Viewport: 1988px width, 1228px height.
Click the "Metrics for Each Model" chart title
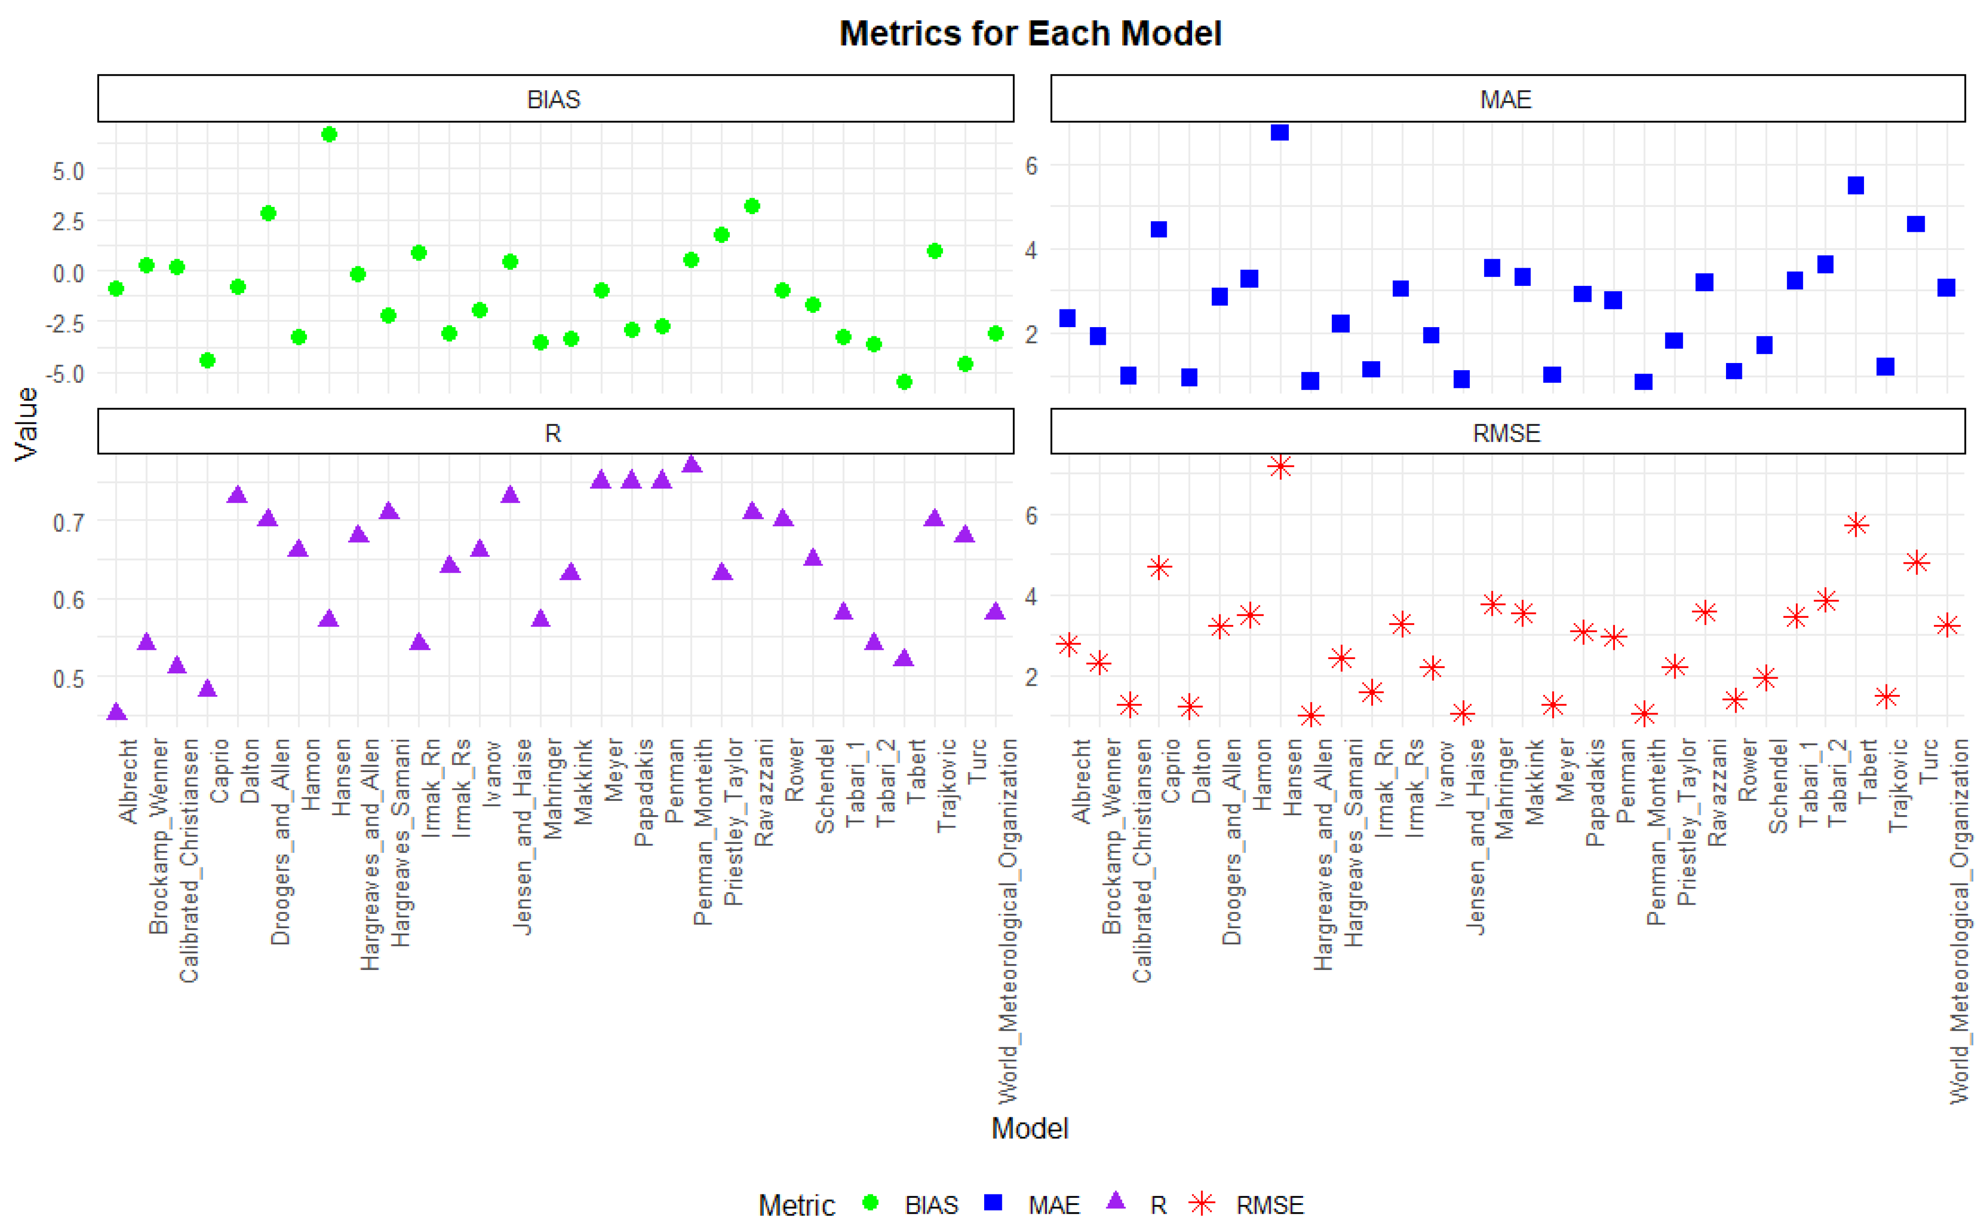click(1030, 34)
